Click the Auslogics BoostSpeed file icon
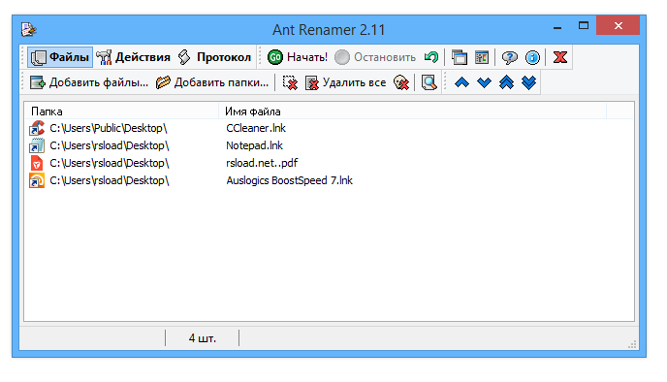This screenshot has height=382, width=667. point(37,180)
